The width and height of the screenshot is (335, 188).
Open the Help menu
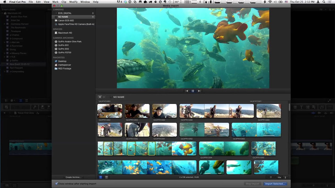[96, 2]
